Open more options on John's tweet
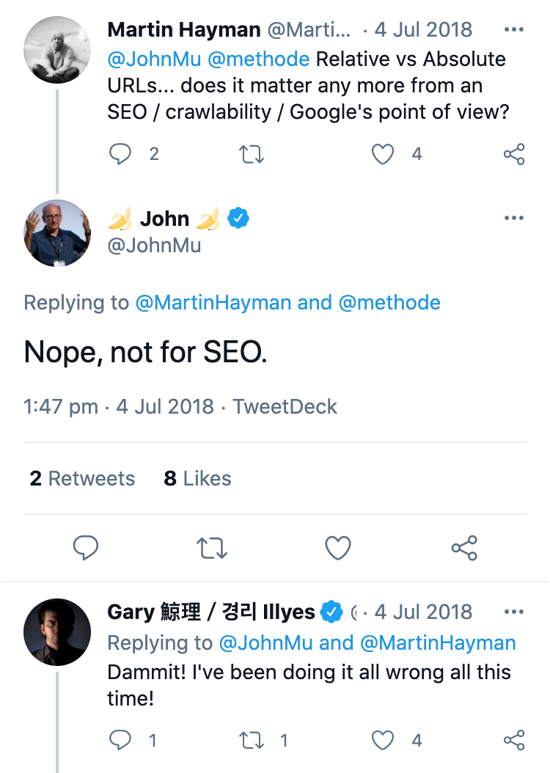Image resolution: width=550 pixels, height=773 pixels. 514,218
